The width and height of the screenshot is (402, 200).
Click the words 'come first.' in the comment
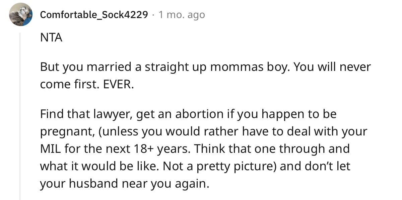point(69,85)
